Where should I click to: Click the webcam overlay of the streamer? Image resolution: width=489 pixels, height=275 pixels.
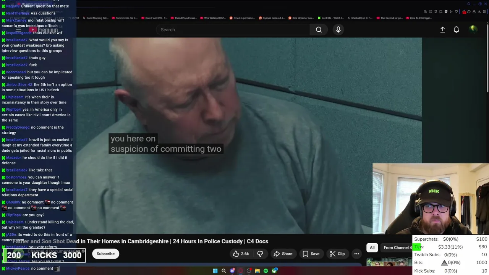click(x=431, y=199)
